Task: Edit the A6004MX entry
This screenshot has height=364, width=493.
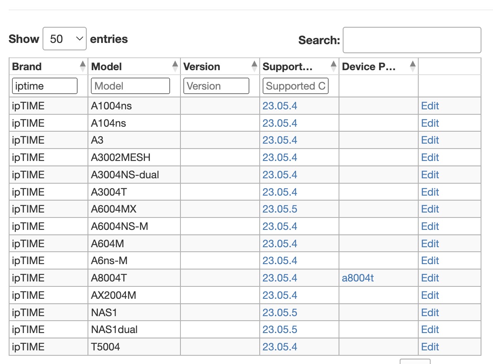Action: point(430,209)
